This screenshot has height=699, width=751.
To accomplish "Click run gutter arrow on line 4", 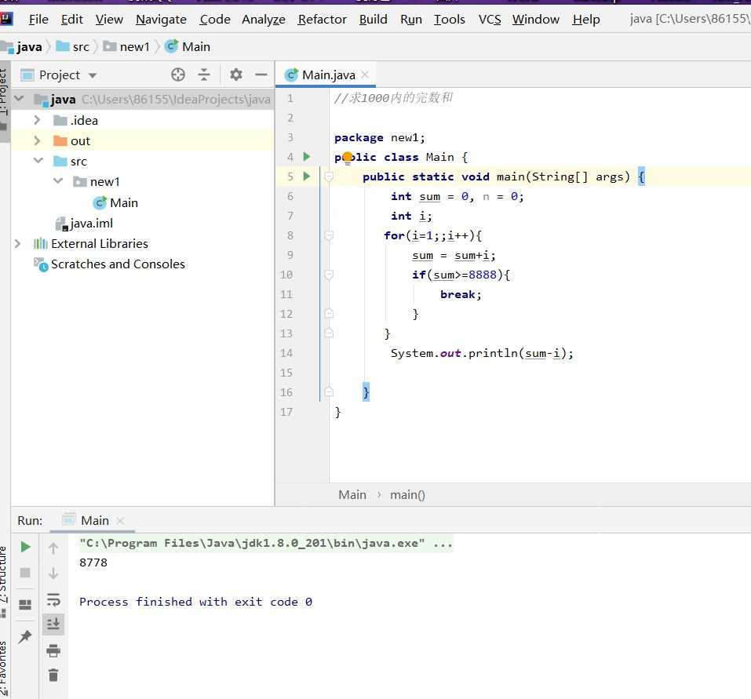I will pos(307,157).
